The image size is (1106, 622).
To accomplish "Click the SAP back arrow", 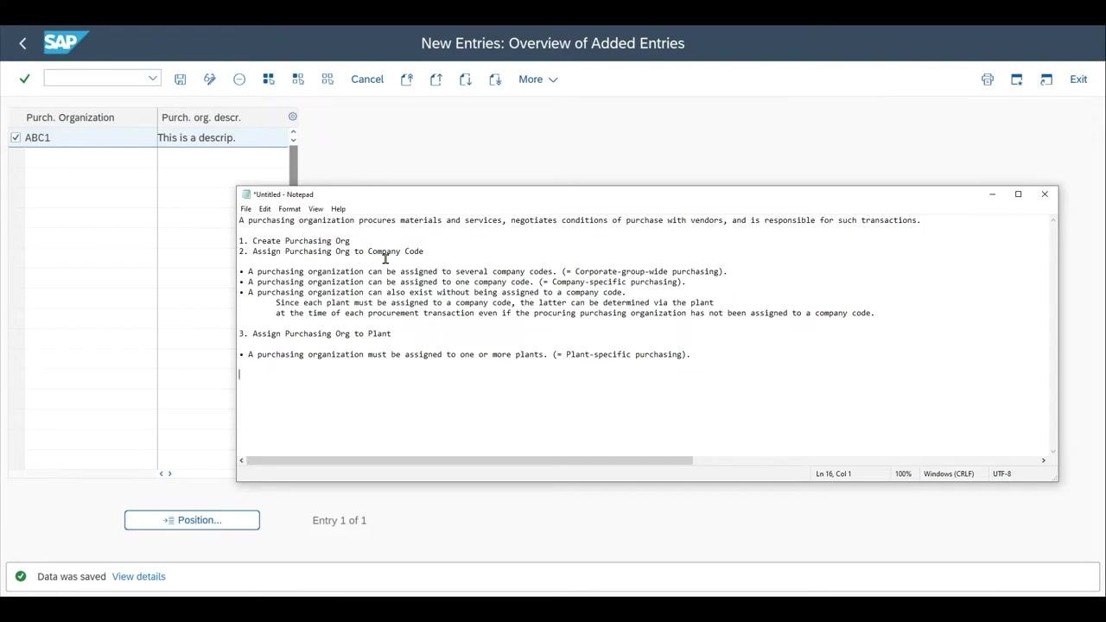I will pos(22,43).
